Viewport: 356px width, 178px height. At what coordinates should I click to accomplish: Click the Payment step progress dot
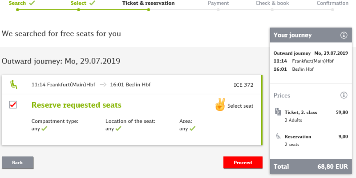tap(218, 10)
